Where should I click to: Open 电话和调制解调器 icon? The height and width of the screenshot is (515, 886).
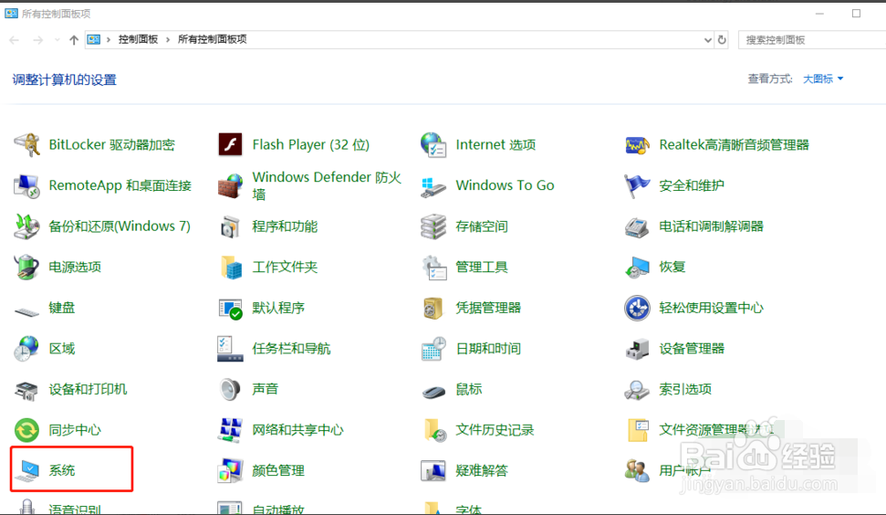637,227
